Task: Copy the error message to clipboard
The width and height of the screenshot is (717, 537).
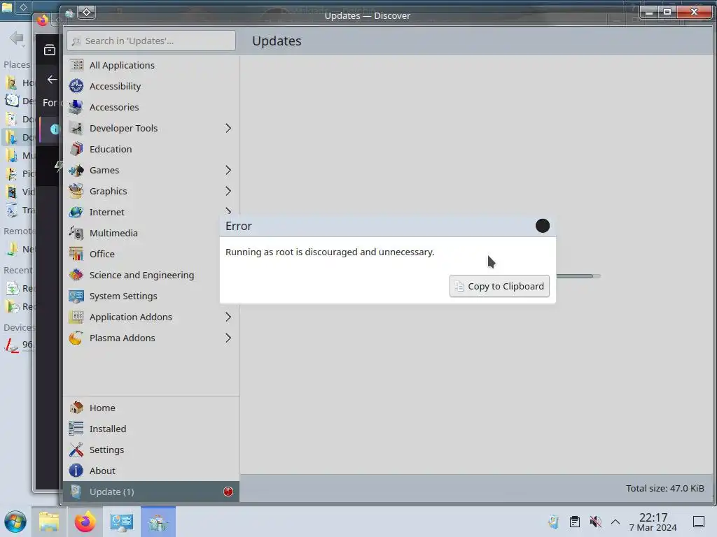Action: (499, 286)
